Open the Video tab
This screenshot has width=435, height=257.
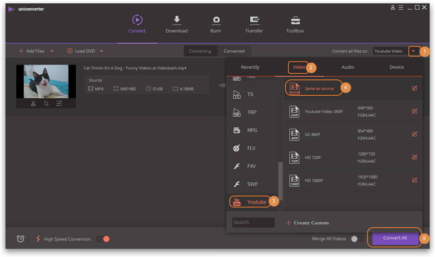[299, 67]
